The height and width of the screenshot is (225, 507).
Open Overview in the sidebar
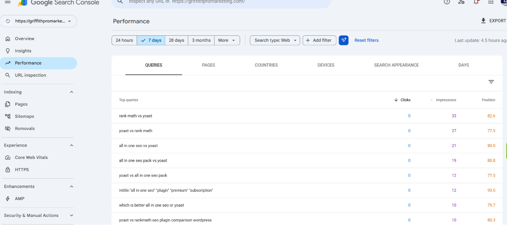coord(39,39)
